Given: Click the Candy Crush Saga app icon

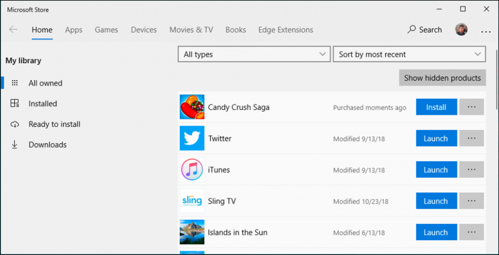Looking at the screenshot, I should pos(192,107).
